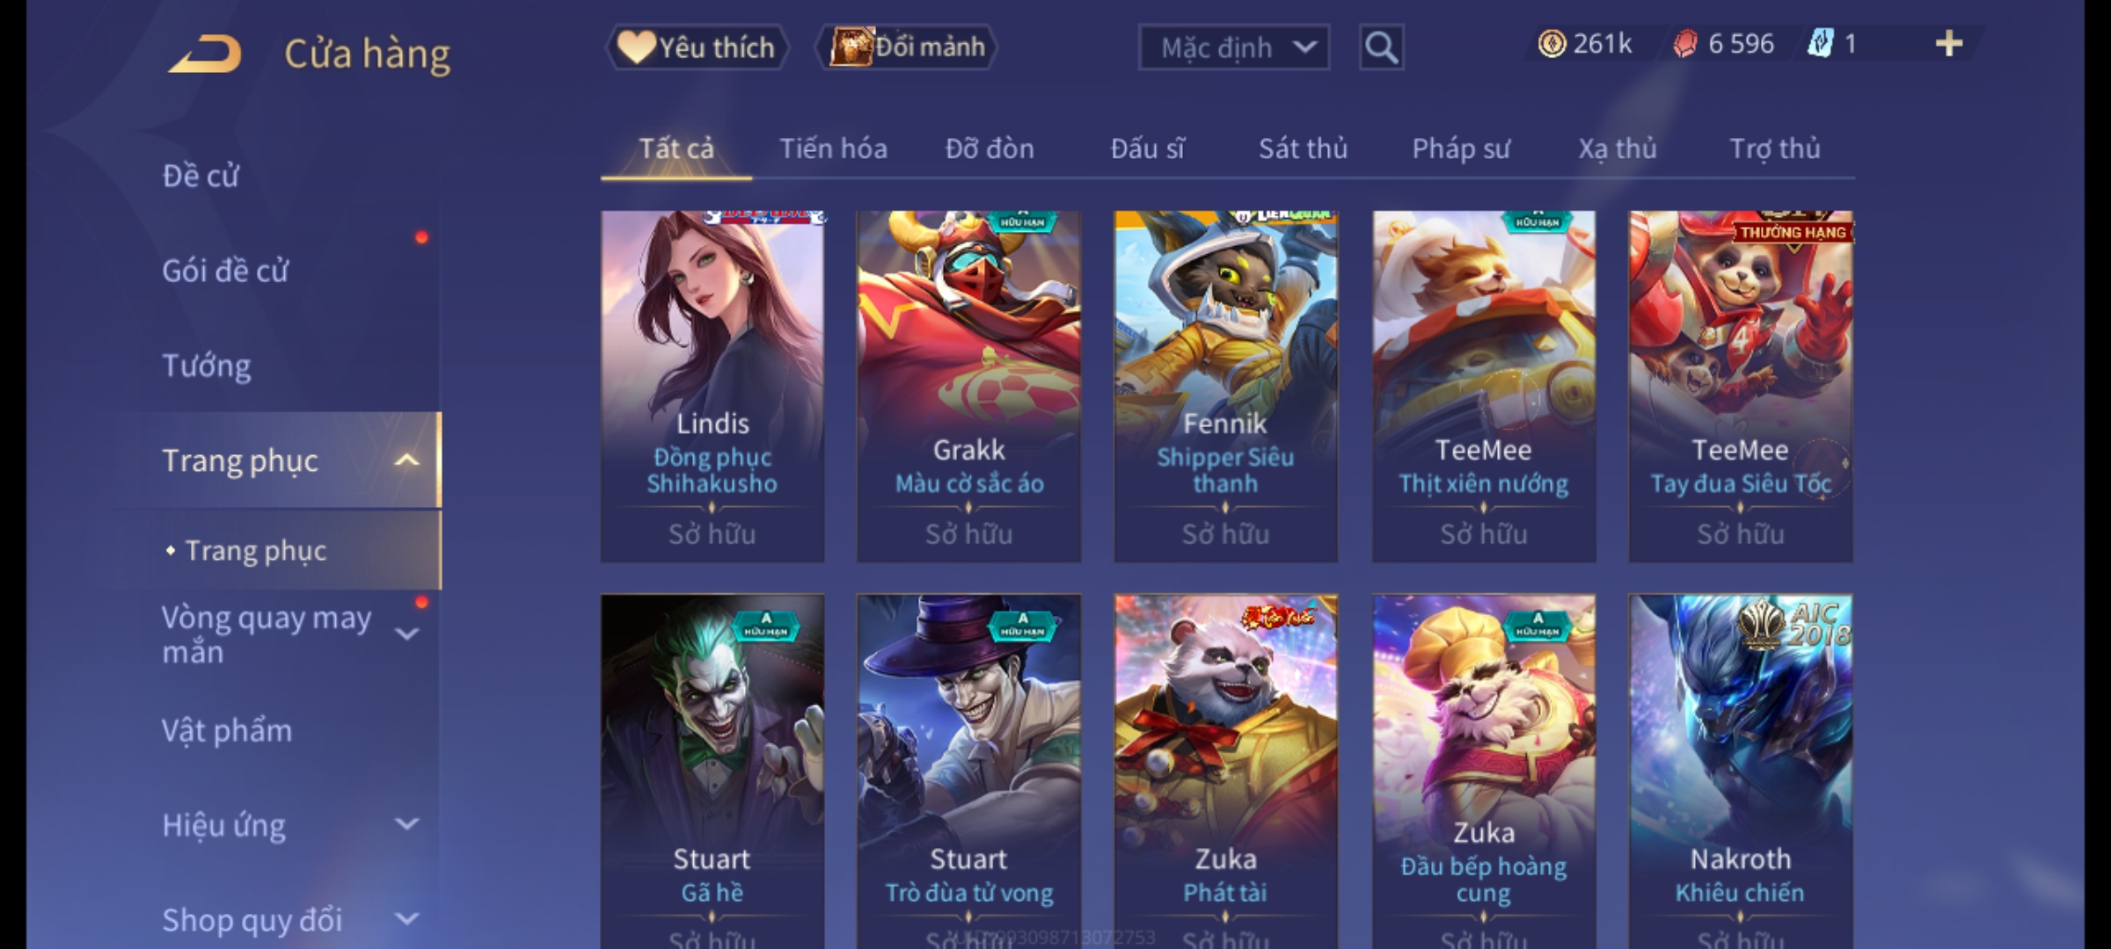Screen dimensions: 2111x949
Task: Select the Pháp sư tab
Action: (1461, 149)
